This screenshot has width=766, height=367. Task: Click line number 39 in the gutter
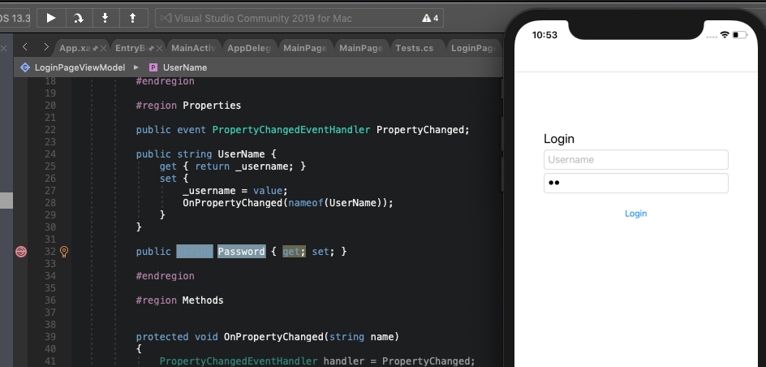tap(49, 337)
